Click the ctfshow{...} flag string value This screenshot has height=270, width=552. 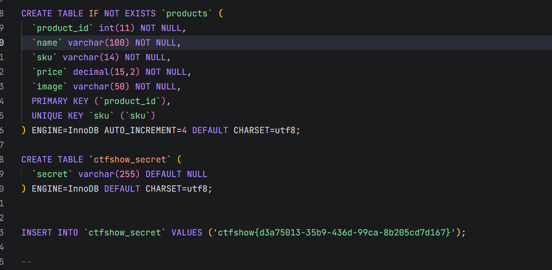coord(334,232)
